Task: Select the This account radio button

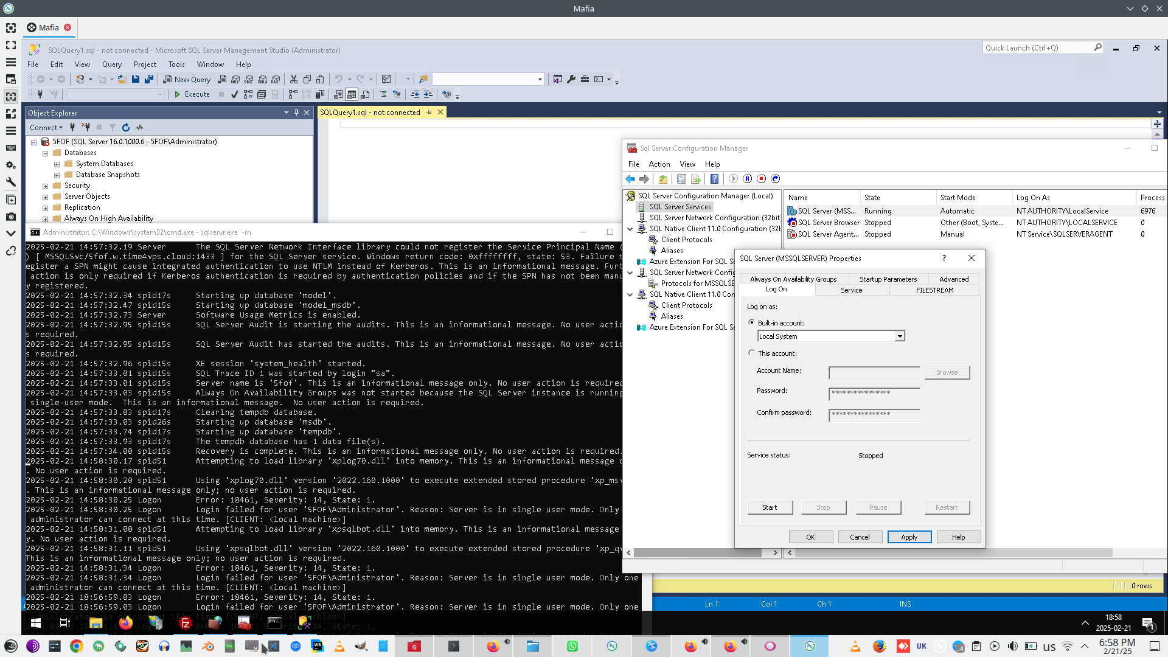Action: [x=752, y=353]
